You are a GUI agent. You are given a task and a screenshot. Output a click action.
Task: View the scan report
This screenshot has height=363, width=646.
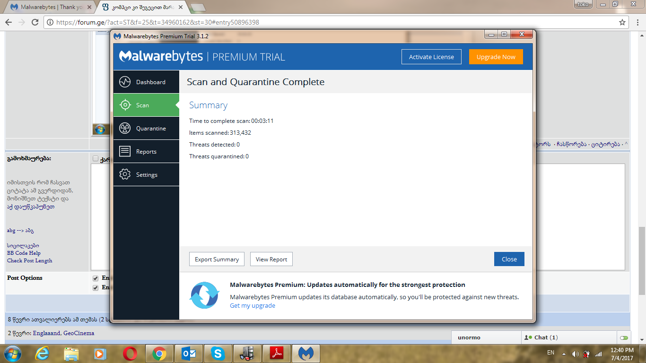point(271,259)
